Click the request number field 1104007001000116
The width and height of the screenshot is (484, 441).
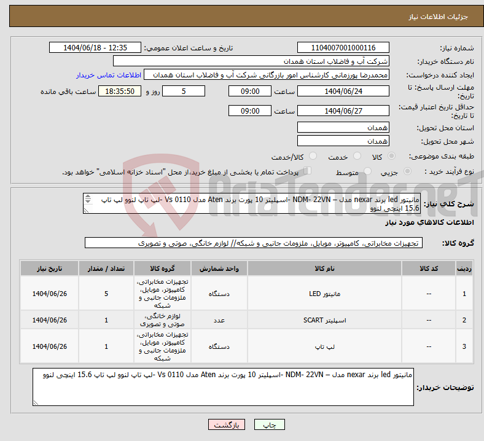[343, 48]
